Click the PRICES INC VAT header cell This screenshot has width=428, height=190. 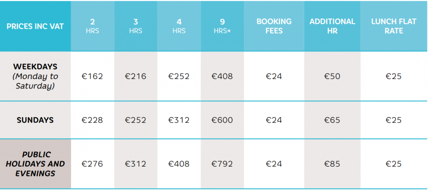[x=35, y=26]
